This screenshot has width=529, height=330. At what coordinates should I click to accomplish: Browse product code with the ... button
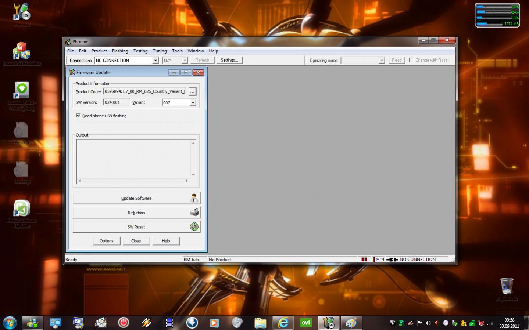point(192,91)
